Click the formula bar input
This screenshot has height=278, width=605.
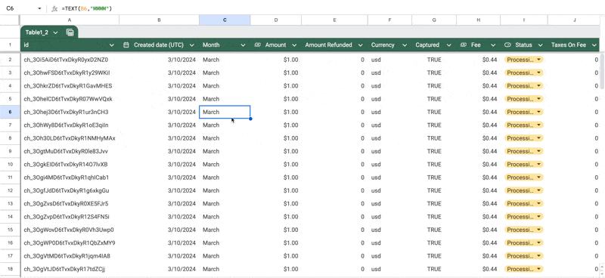[x=332, y=8]
